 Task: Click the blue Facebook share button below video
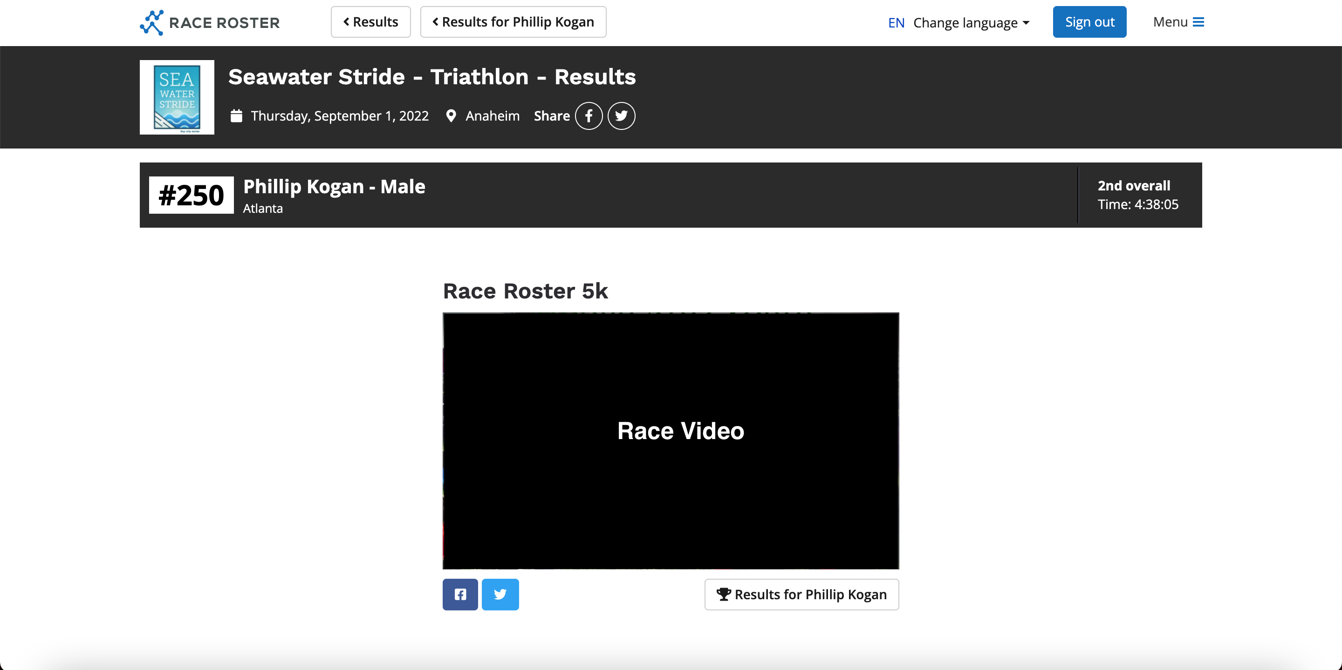click(x=460, y=594)
